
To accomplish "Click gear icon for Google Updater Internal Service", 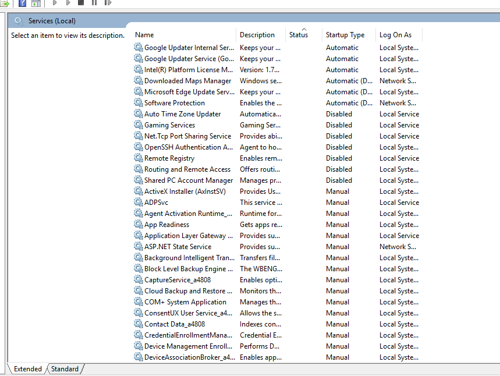I will tap(138, 48).
